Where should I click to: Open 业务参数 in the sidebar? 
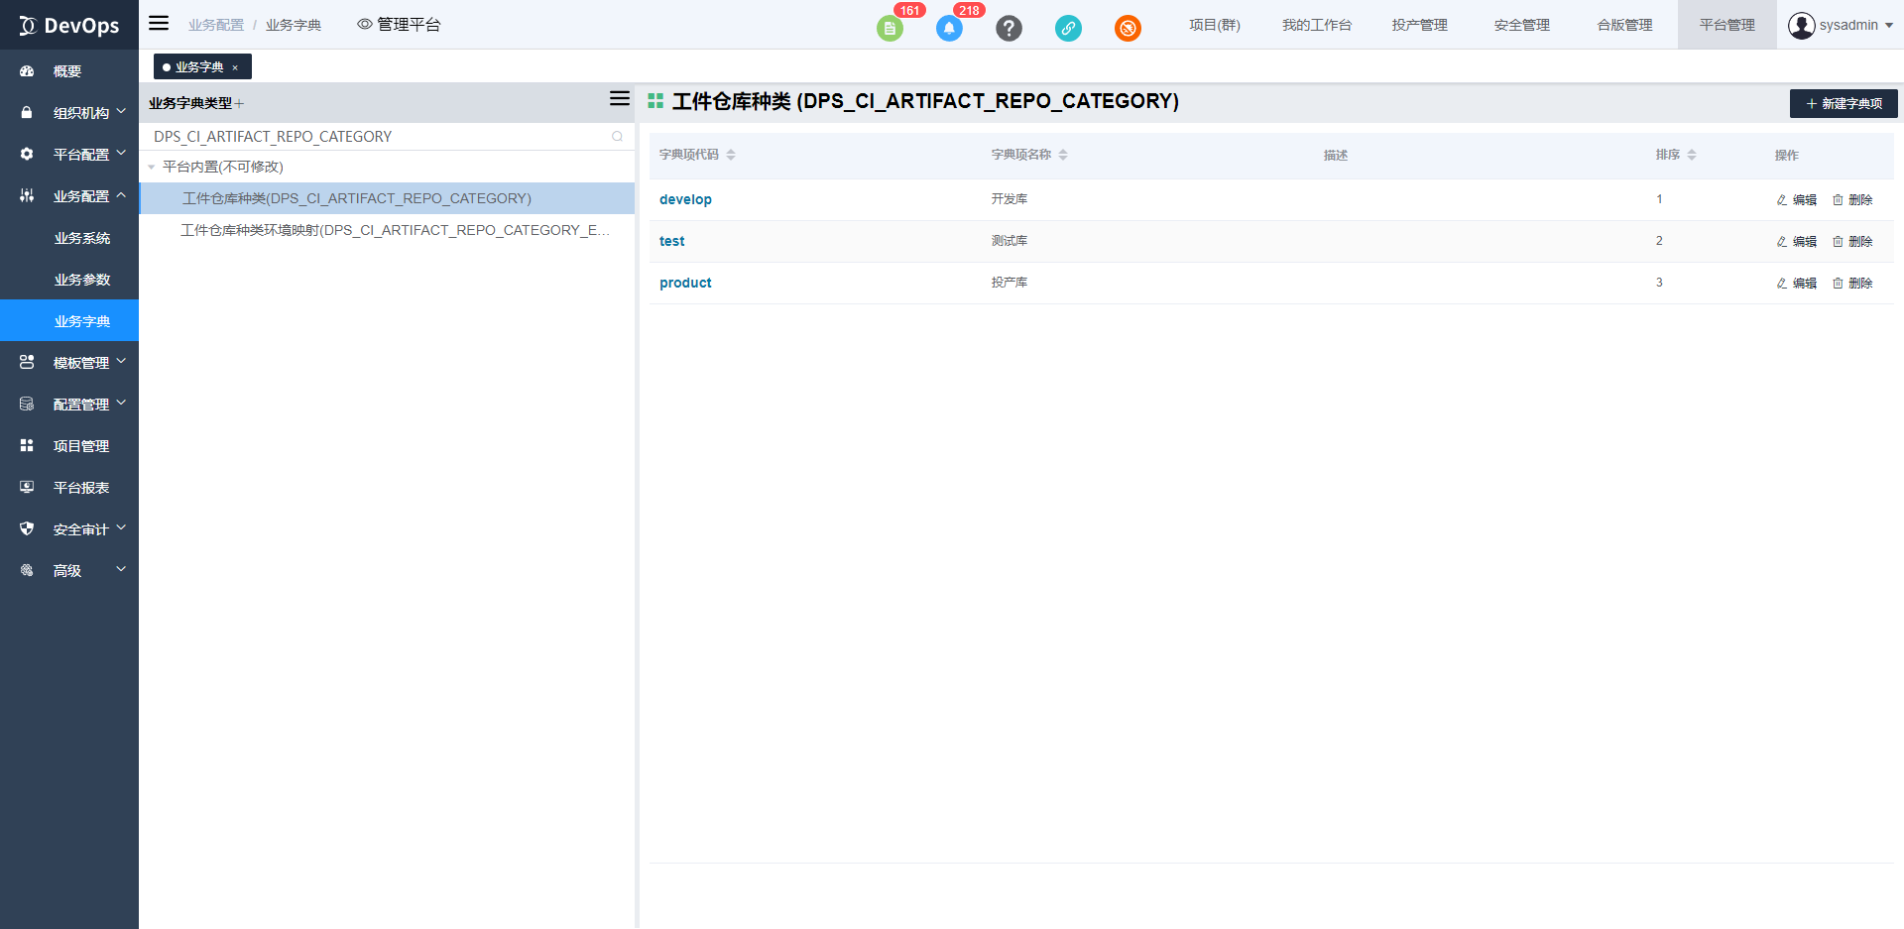click(82, 280)
